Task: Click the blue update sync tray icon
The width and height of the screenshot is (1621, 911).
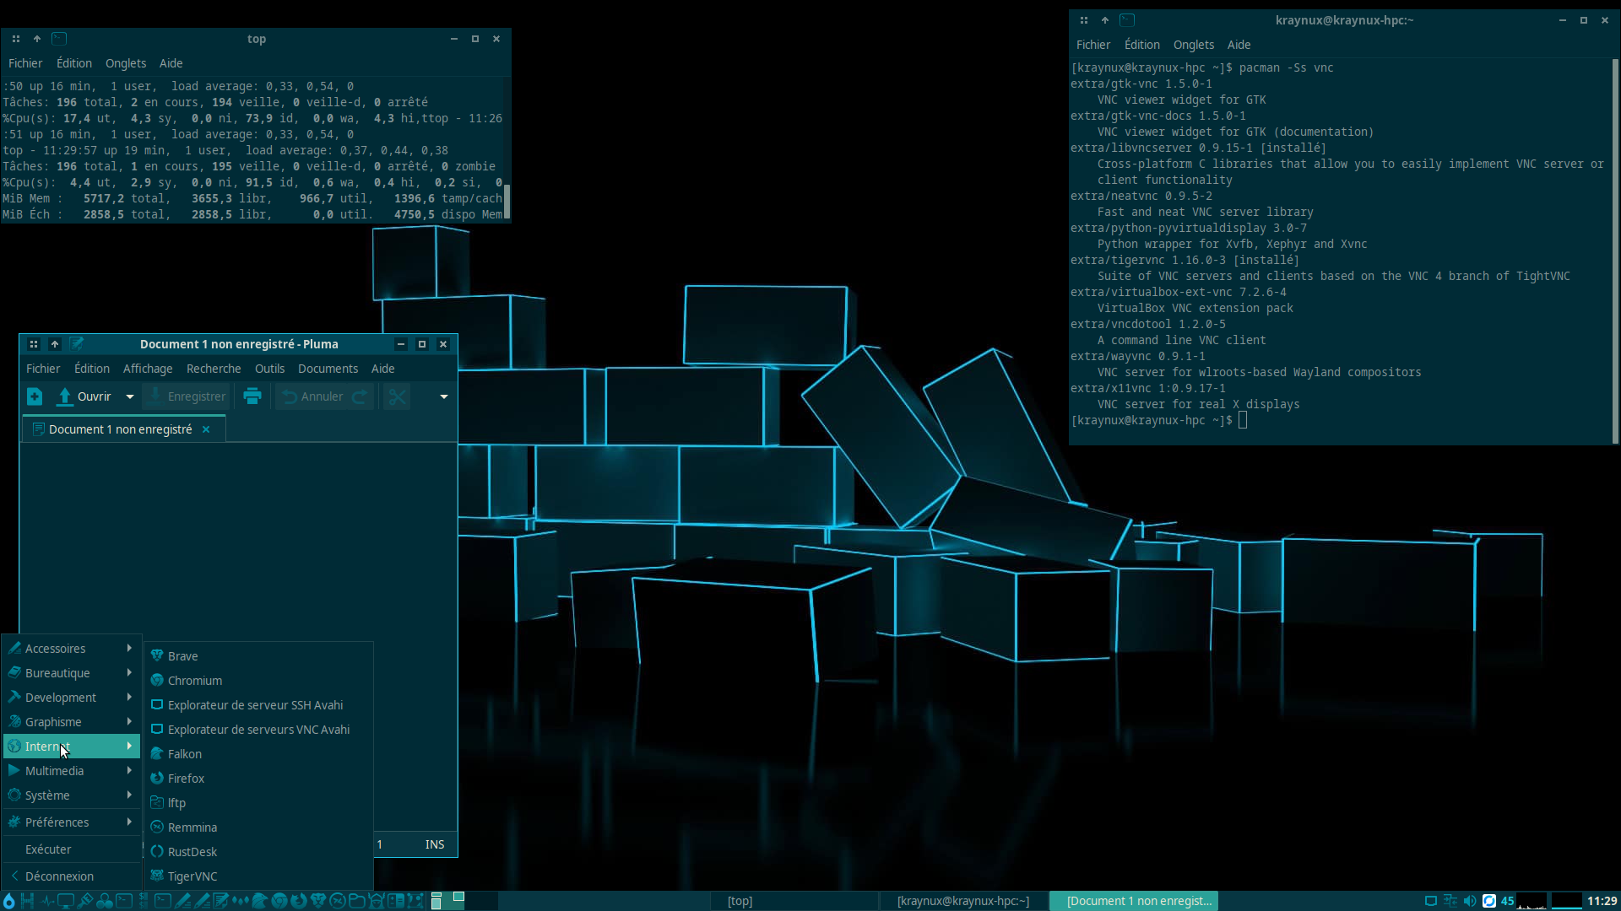Action: 1489,901
